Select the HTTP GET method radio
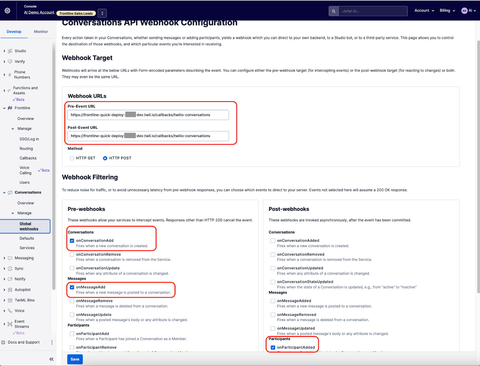Image resolution: width=480 pixels, height=366 pixels. click(72, 158)
